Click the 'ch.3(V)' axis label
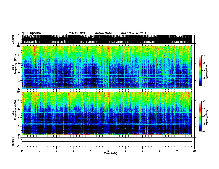Image resolution: width=219 pixels, height=169 pixels. [13, 142]
